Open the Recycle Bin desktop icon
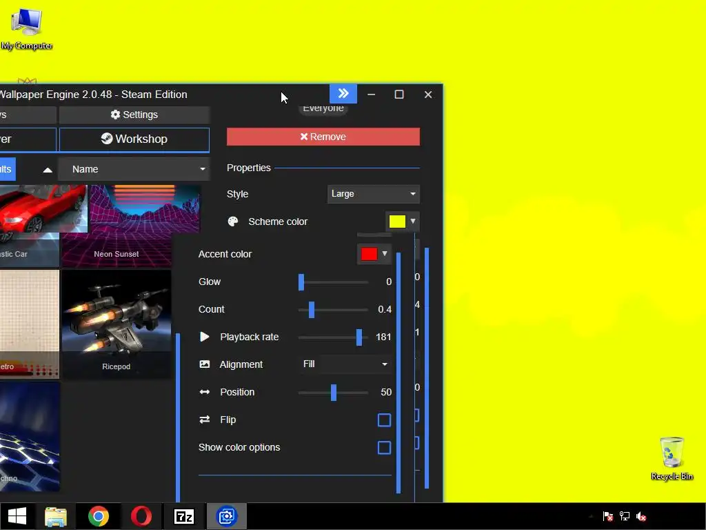The image size is (706, 530). coord(672,458)
